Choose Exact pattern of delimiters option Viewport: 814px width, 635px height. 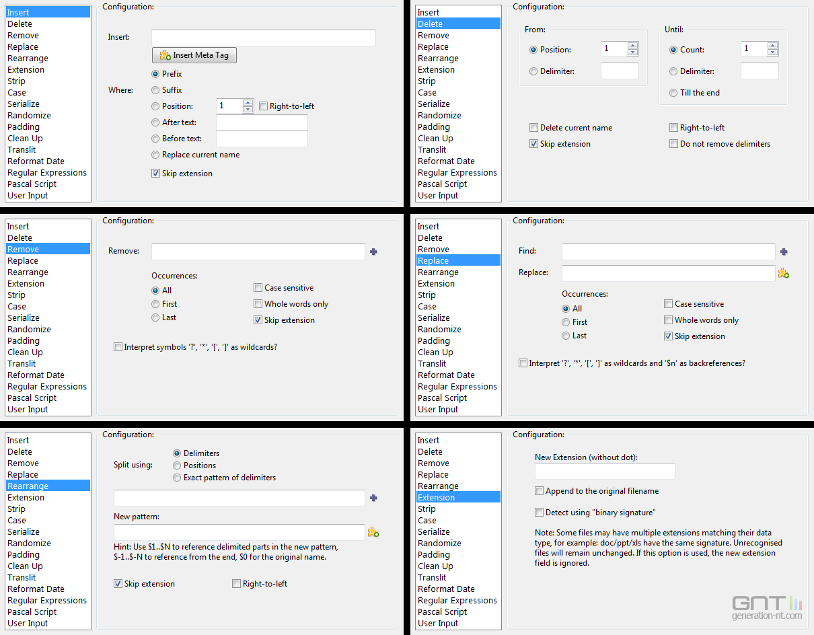click(x=177, y=478)
